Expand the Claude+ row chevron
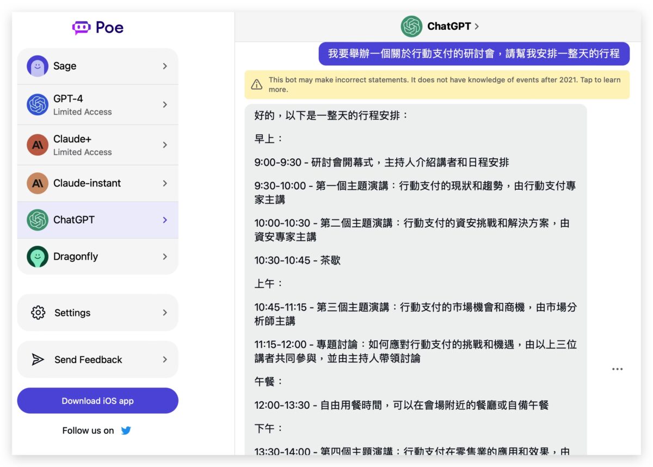This screenshot has width=653, height=467. [x=165, y=145]
